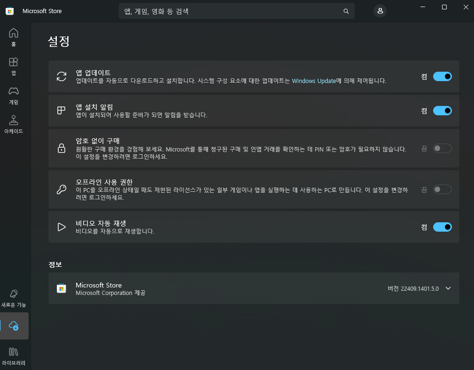The image size is (474, 370).
Task: Click the search magnifier icon
Action: click(x=346, y=11)
